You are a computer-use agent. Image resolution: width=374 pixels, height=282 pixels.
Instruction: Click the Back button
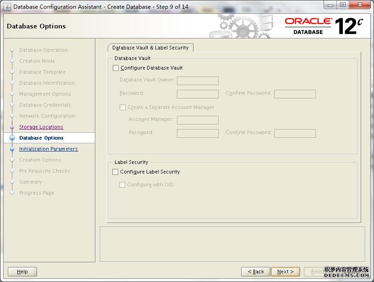pos(256,271)
